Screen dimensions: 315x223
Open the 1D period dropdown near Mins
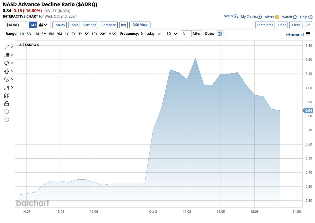click(172, 34)
